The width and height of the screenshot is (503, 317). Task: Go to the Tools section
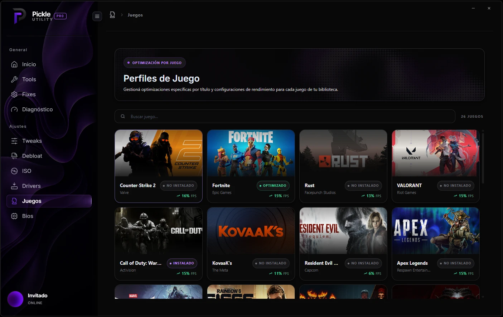point(49,79)
